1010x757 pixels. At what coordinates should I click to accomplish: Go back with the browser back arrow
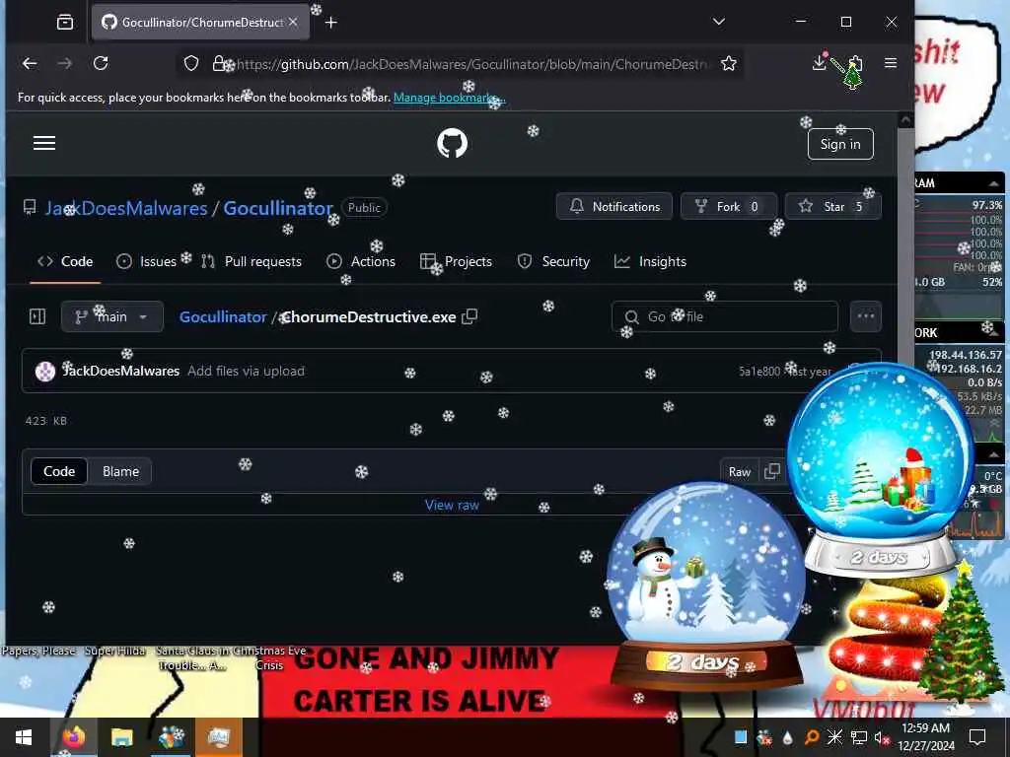tap(30, 63)
